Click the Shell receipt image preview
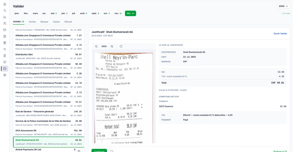This screenshot has height=152, width=293. pyautogui.click(x=124, y=98)
